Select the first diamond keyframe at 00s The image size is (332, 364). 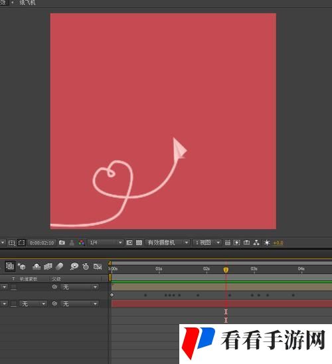pyautogui.click(x=112, y=295)
